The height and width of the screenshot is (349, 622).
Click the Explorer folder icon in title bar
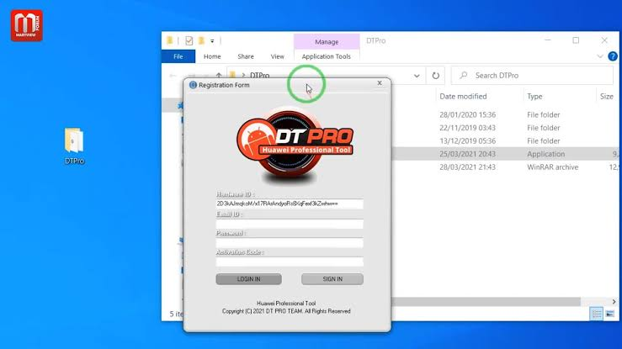pos(170,40)
